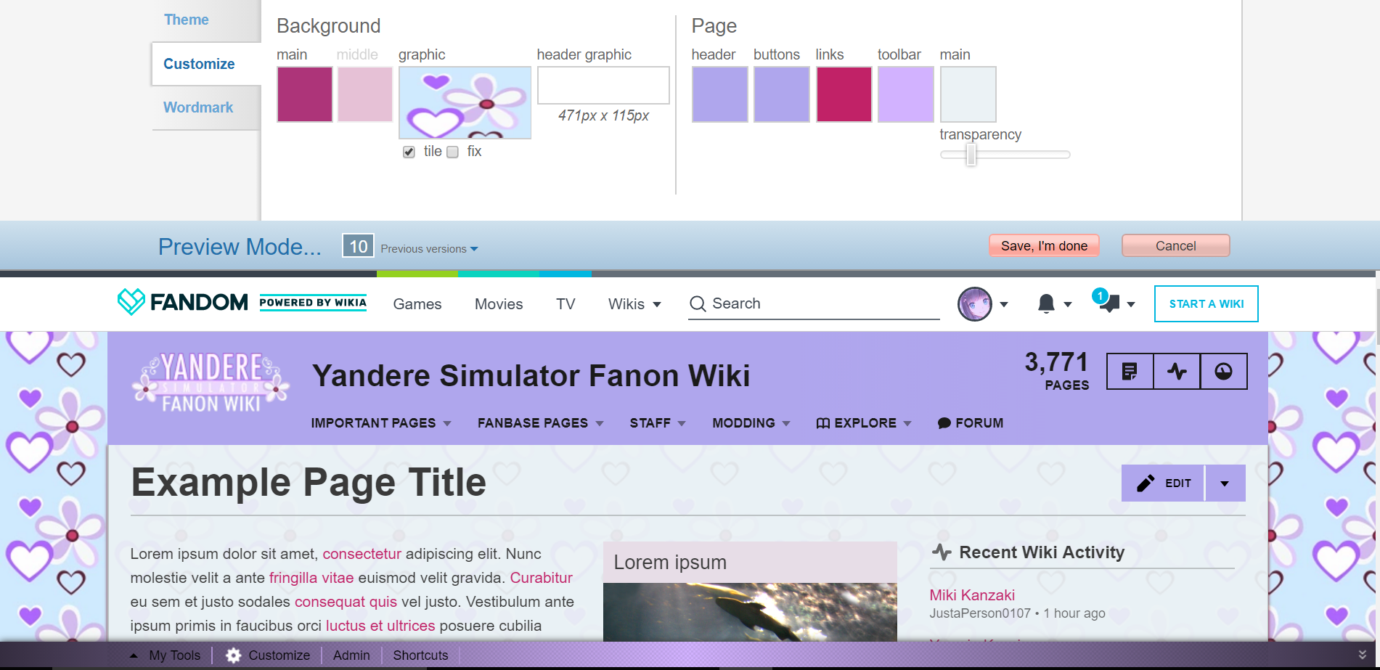Open the Miki Kanzaki link
Viewport: 1380px width, 670px height.
click(972, 595)
